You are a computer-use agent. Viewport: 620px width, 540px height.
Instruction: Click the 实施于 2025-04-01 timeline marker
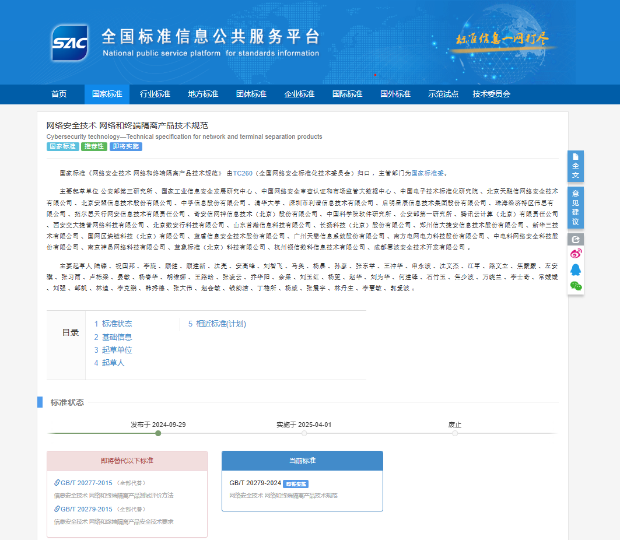(304, 433)
